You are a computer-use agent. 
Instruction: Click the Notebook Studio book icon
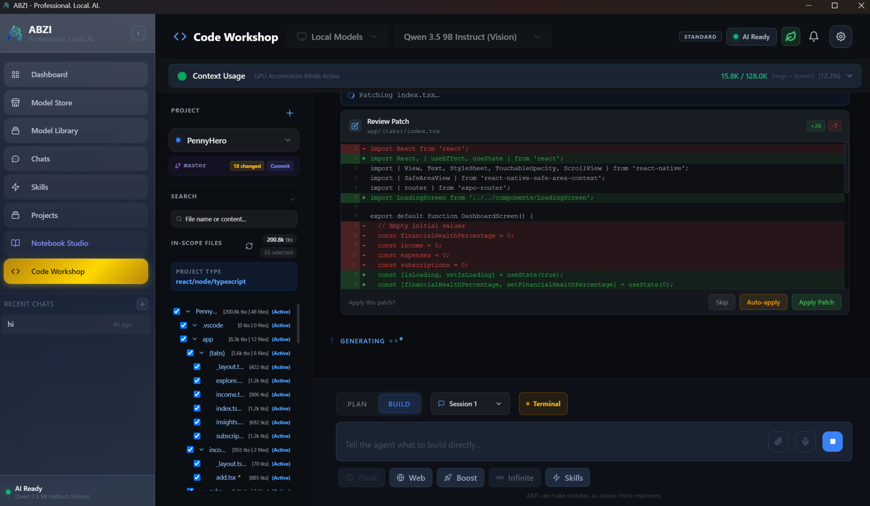16,243
